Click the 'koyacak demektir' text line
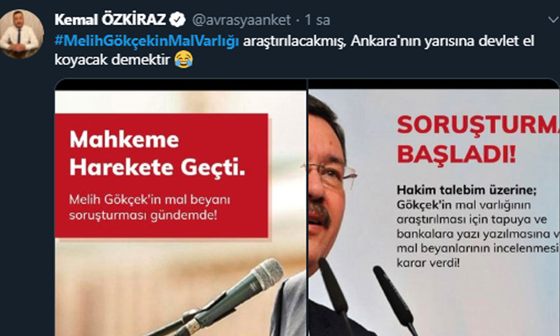Screen dimensions: 560x336 coord(112,59)
